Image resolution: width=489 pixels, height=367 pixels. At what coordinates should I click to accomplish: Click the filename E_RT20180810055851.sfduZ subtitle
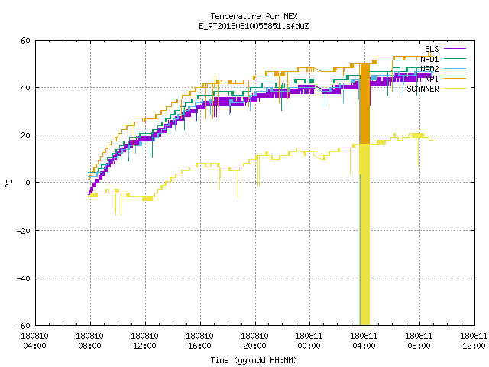254,26
